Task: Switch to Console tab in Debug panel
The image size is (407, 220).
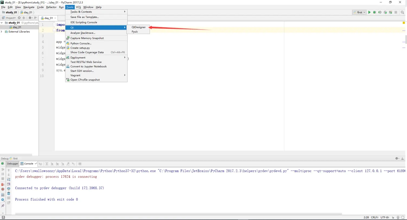Action: click(x=29, y=164)
